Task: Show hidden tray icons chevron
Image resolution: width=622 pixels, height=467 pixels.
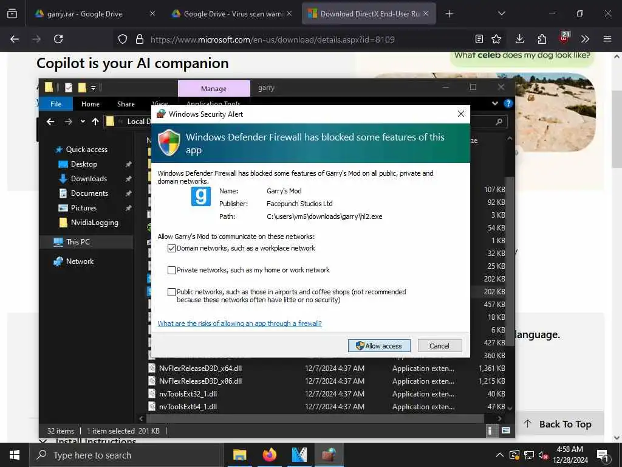Action: pyautogui.click(x=499, y=455)
